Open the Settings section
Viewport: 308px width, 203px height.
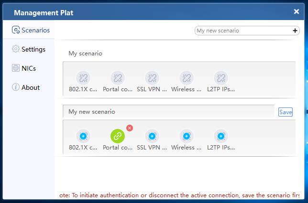(29, 49)
